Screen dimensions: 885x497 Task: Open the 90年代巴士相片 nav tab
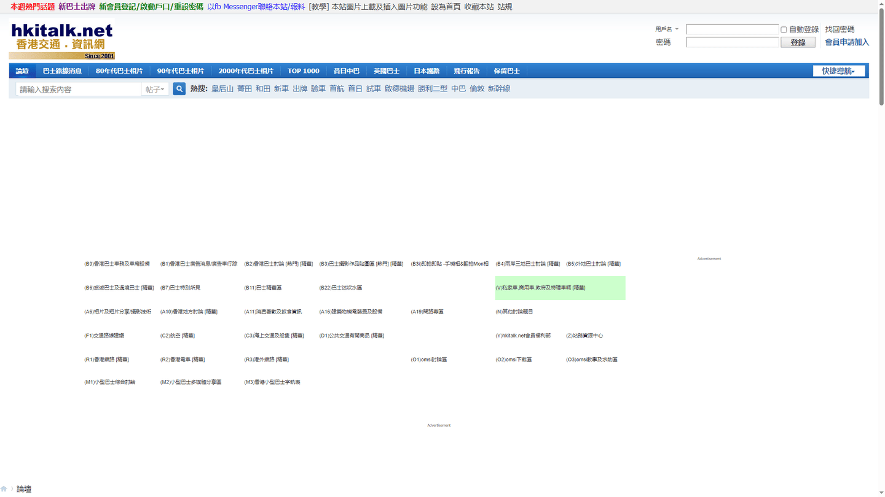click(180, 71)
